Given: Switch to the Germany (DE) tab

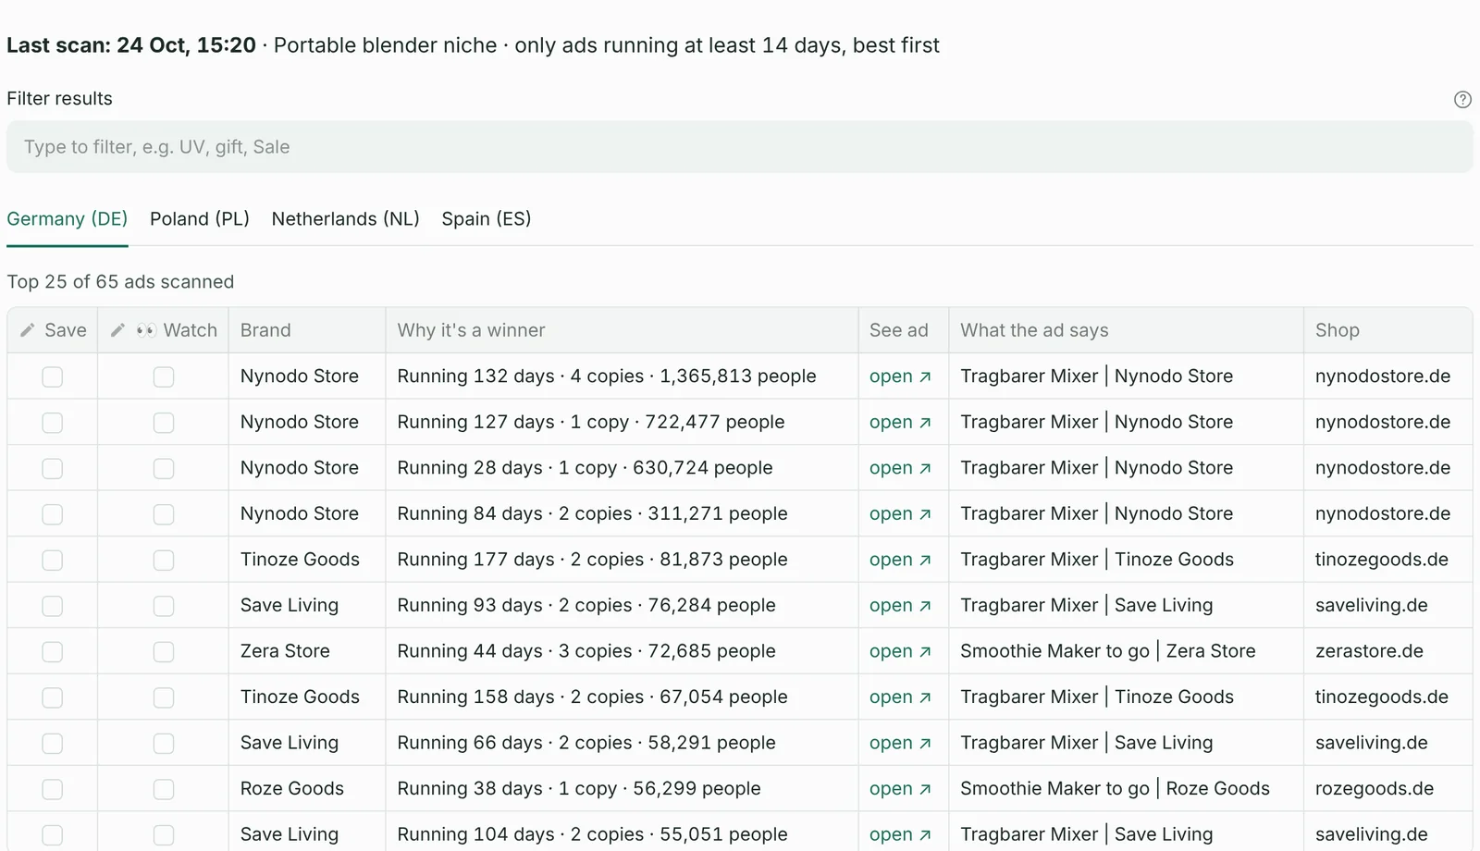Looking at the screenshot, I should [68, 219].
